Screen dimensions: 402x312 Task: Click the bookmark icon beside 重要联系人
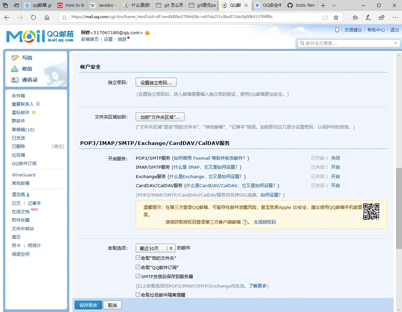38,104
